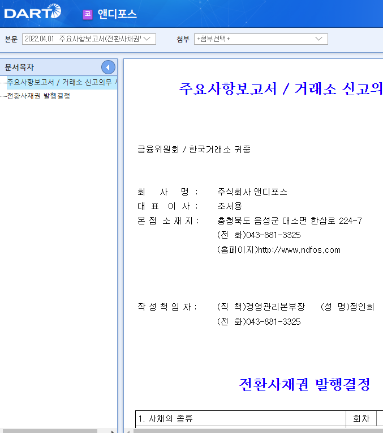This screenshot has width=383, height=433.
Task: Click the label 대 표 이 사
Action: [x=167, y=206]
